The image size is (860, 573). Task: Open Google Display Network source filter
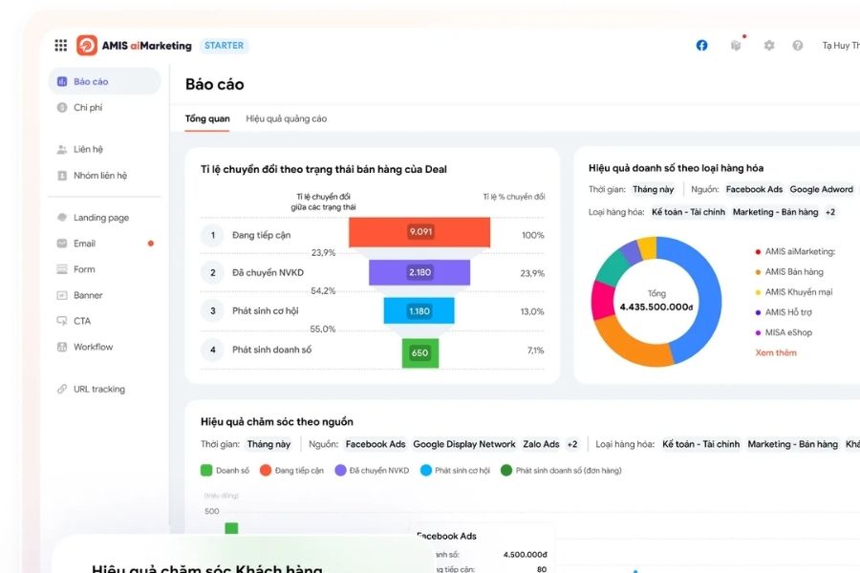(x=464, y=444)
